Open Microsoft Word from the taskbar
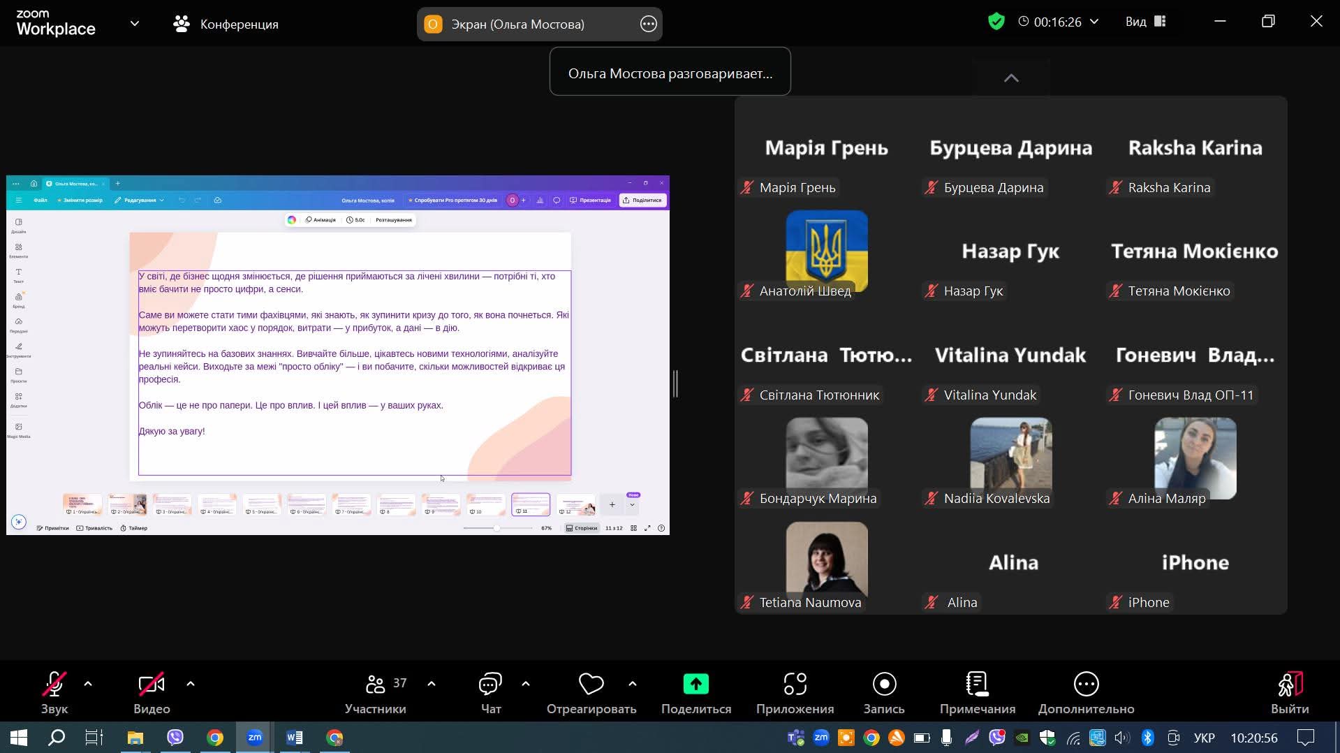The width and height of the screenshot is (1340, 753). [x=295, y=738]
